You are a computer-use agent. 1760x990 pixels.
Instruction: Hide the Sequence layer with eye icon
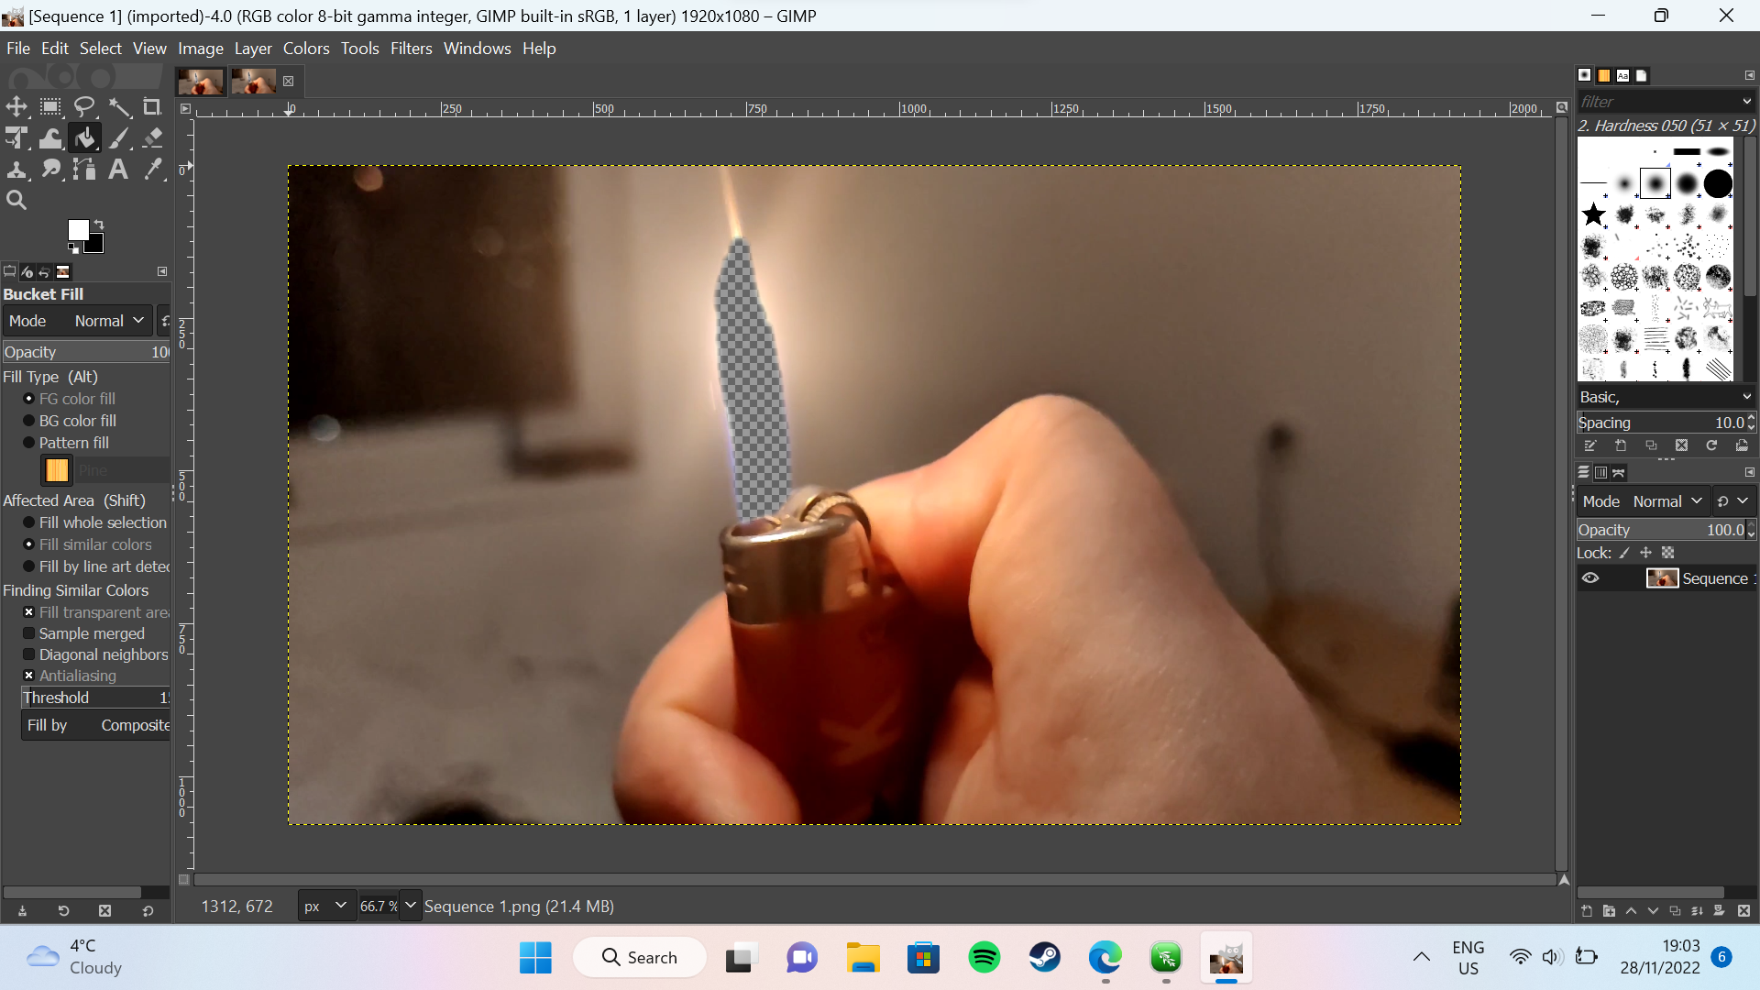[1590, 578]
